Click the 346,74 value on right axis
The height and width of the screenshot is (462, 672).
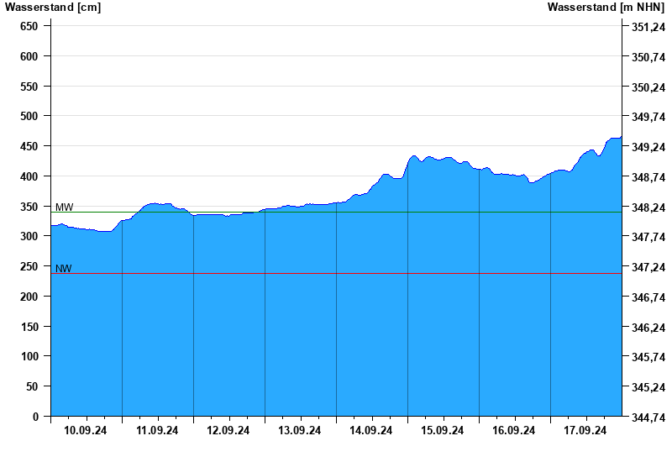pyautogui.click(x=648, y=298)
